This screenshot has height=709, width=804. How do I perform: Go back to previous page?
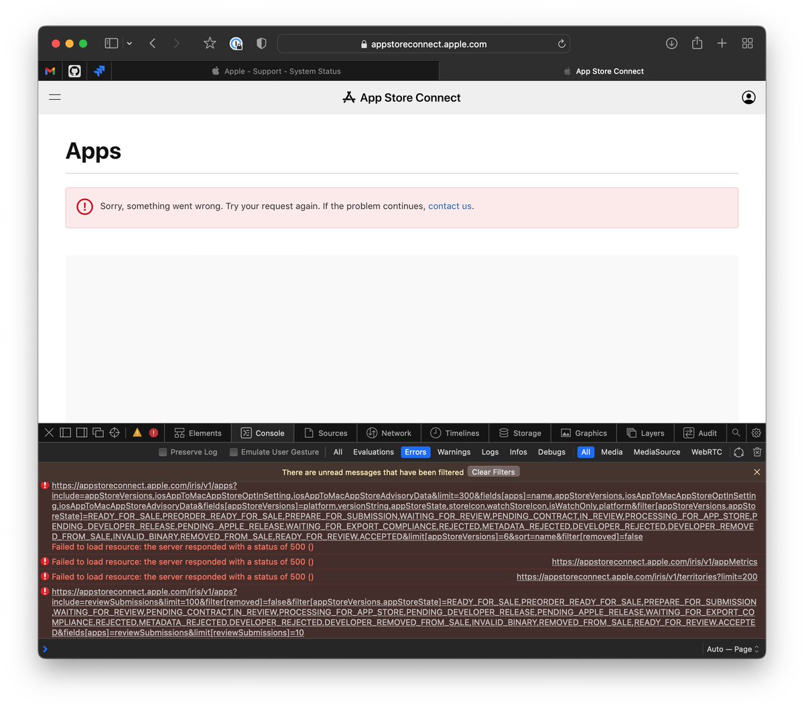coord(153,44)
